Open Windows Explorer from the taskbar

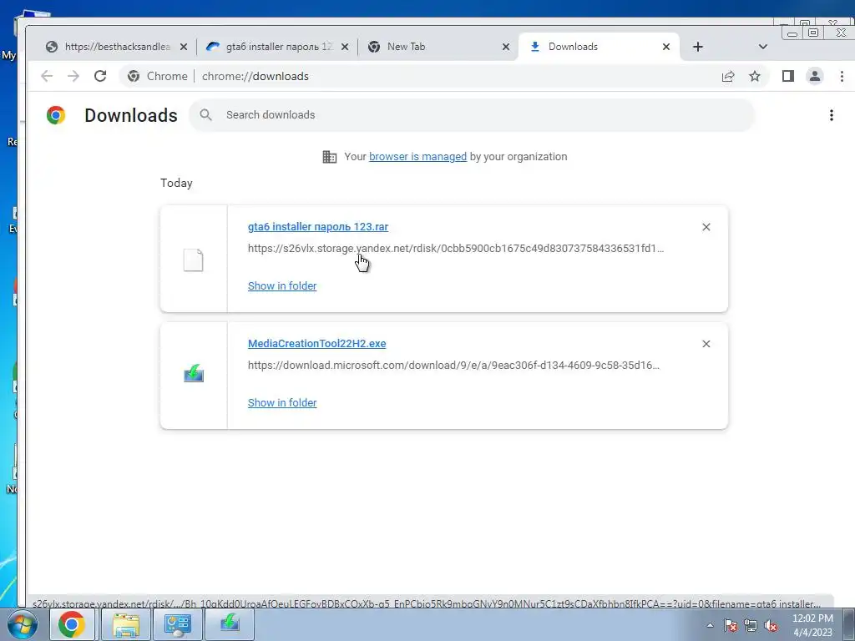pyautogui.click(x=126, y=624)
